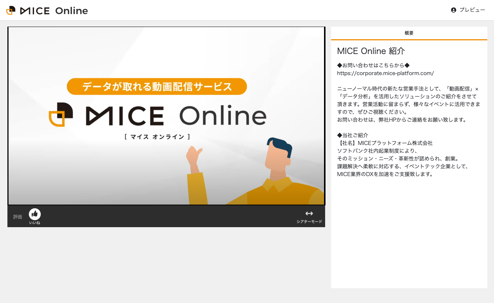This screenshot has width=494, height=303.
Task: Click the large MICE Online title inside video
Action: (176, 116)
